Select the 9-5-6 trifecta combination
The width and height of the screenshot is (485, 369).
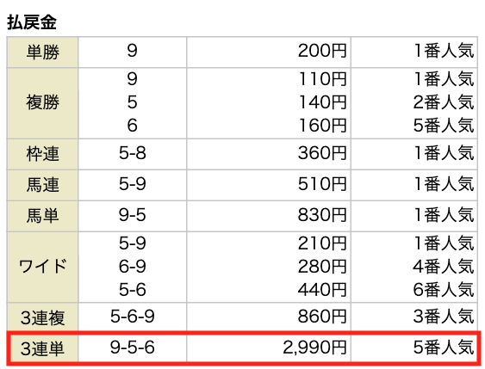click(x=133, y=347)
